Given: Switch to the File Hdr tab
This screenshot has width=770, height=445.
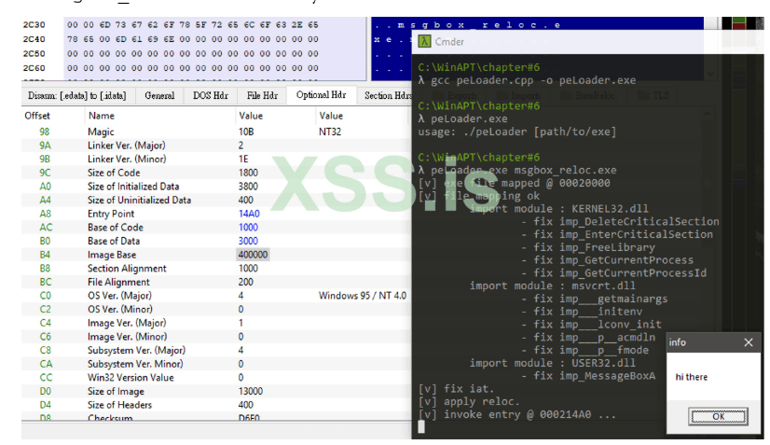Looking at the screenshot, I should coord(262,95).
